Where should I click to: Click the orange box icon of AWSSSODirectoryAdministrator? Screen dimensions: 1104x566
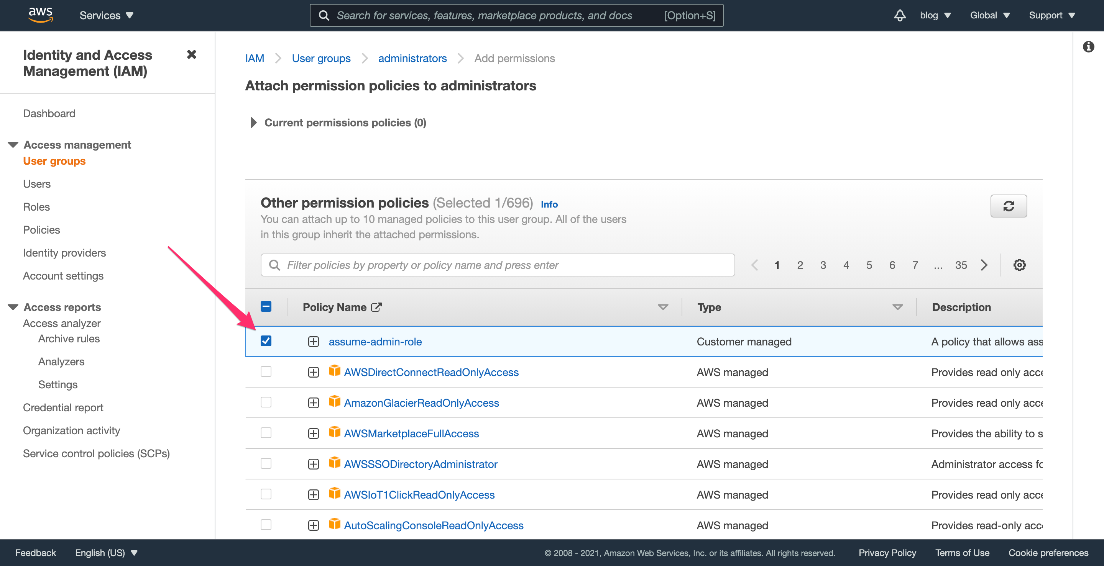tap(334, 463)
